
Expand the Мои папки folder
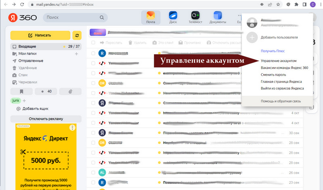coord(15,54)
